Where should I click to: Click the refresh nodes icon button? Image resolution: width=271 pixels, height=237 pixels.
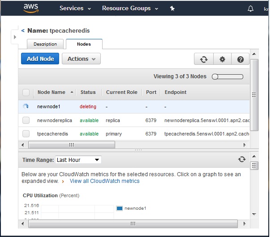click(203, 59)
